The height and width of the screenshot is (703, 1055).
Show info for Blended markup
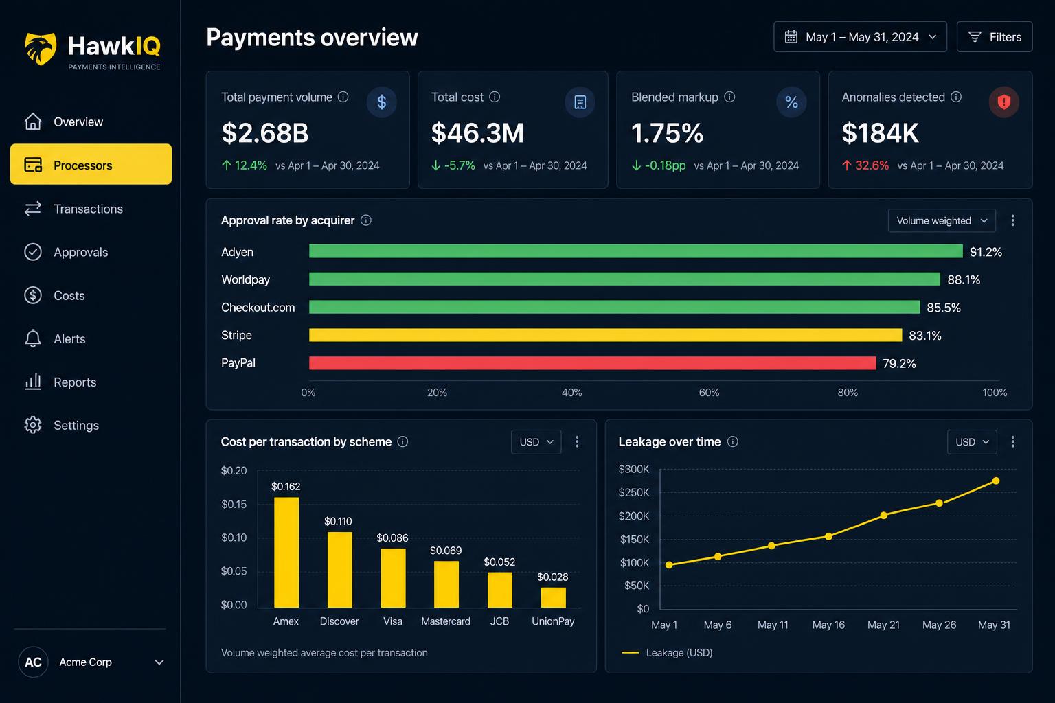tap(729, 97)
